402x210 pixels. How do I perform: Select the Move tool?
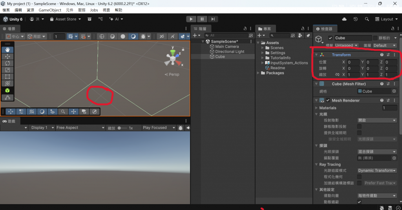(x=7, y=56)
